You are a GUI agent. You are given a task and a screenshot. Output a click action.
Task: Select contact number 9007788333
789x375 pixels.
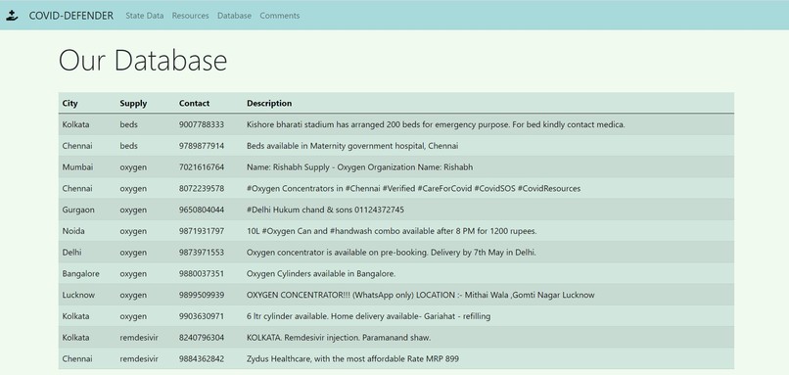click(x=202, y=124)
